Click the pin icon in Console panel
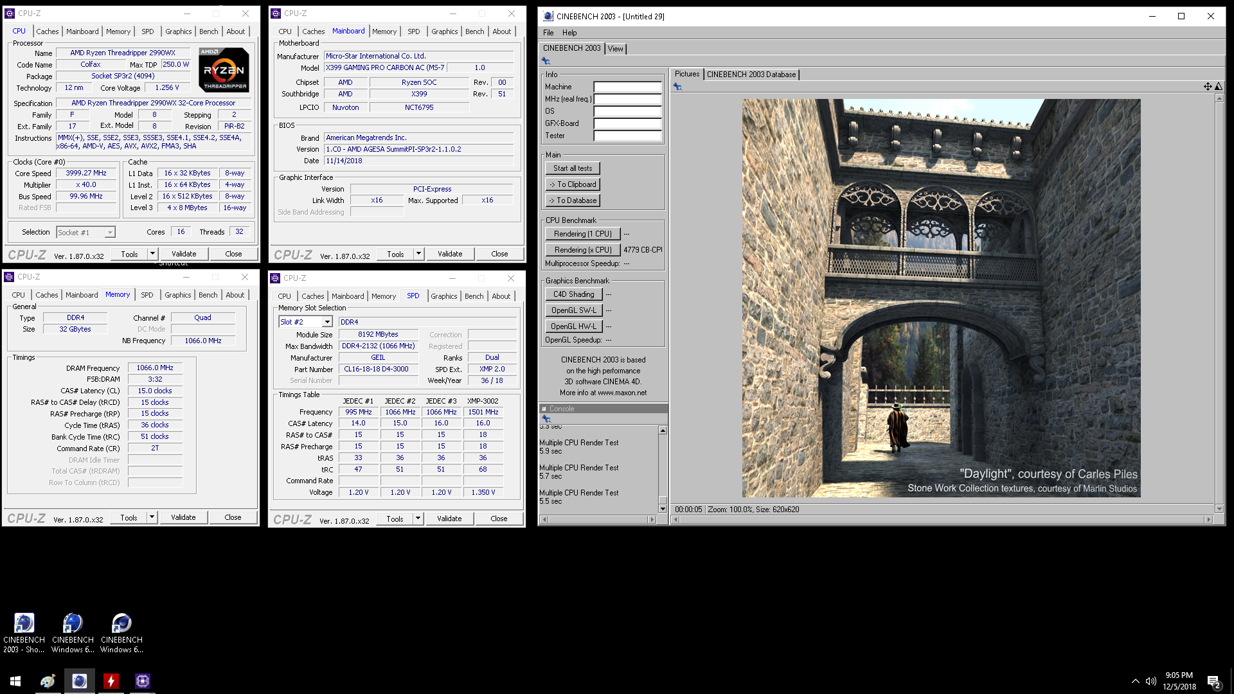This screenshot has height=694, width=1234. tap(546, 419)
